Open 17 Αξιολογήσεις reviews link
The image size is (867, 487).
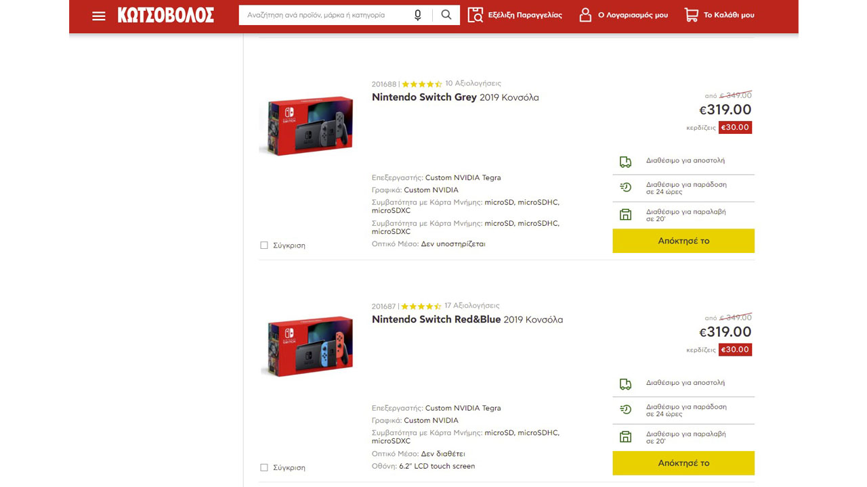(471, 306)
